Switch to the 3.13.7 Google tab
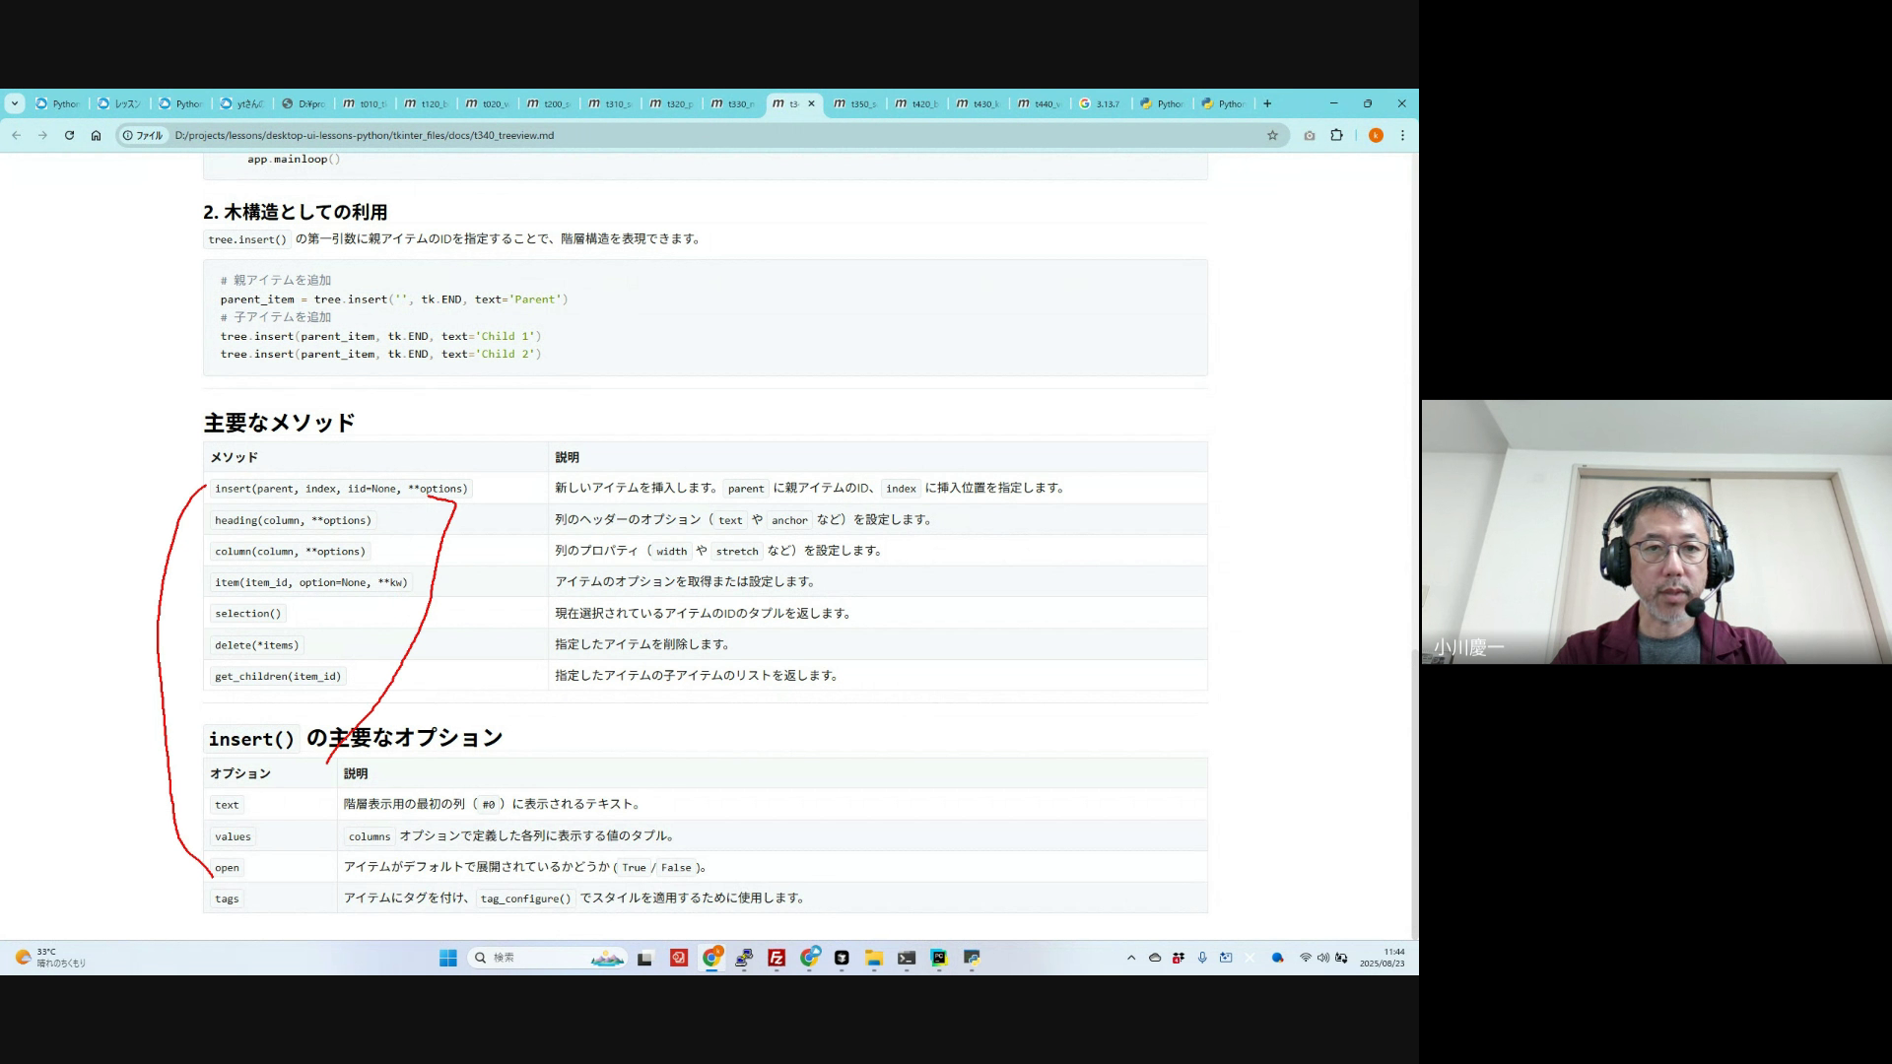 [x=1101, y=103]
